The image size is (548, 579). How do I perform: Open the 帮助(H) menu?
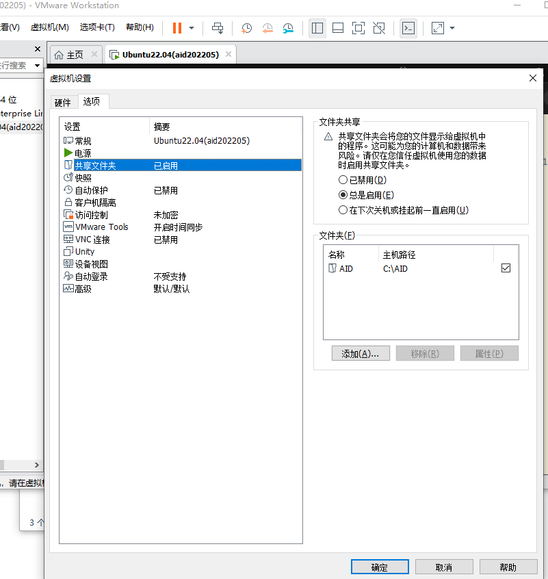tap(140, 27)
